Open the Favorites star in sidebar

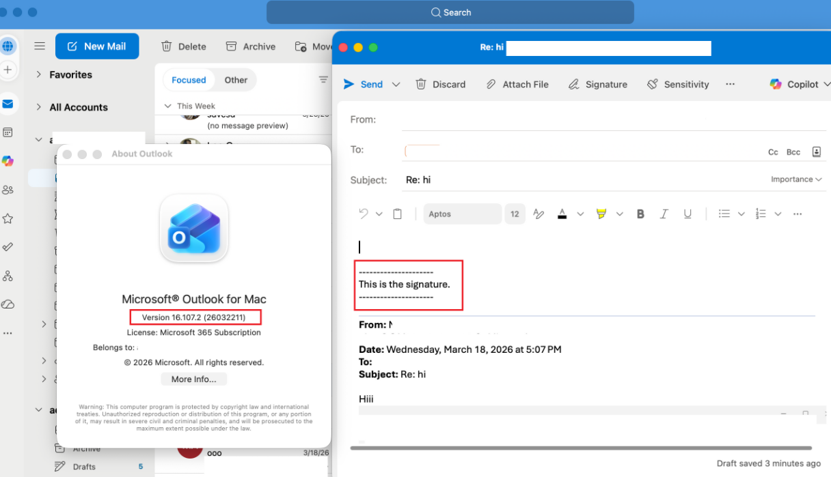tap(8, 218)
